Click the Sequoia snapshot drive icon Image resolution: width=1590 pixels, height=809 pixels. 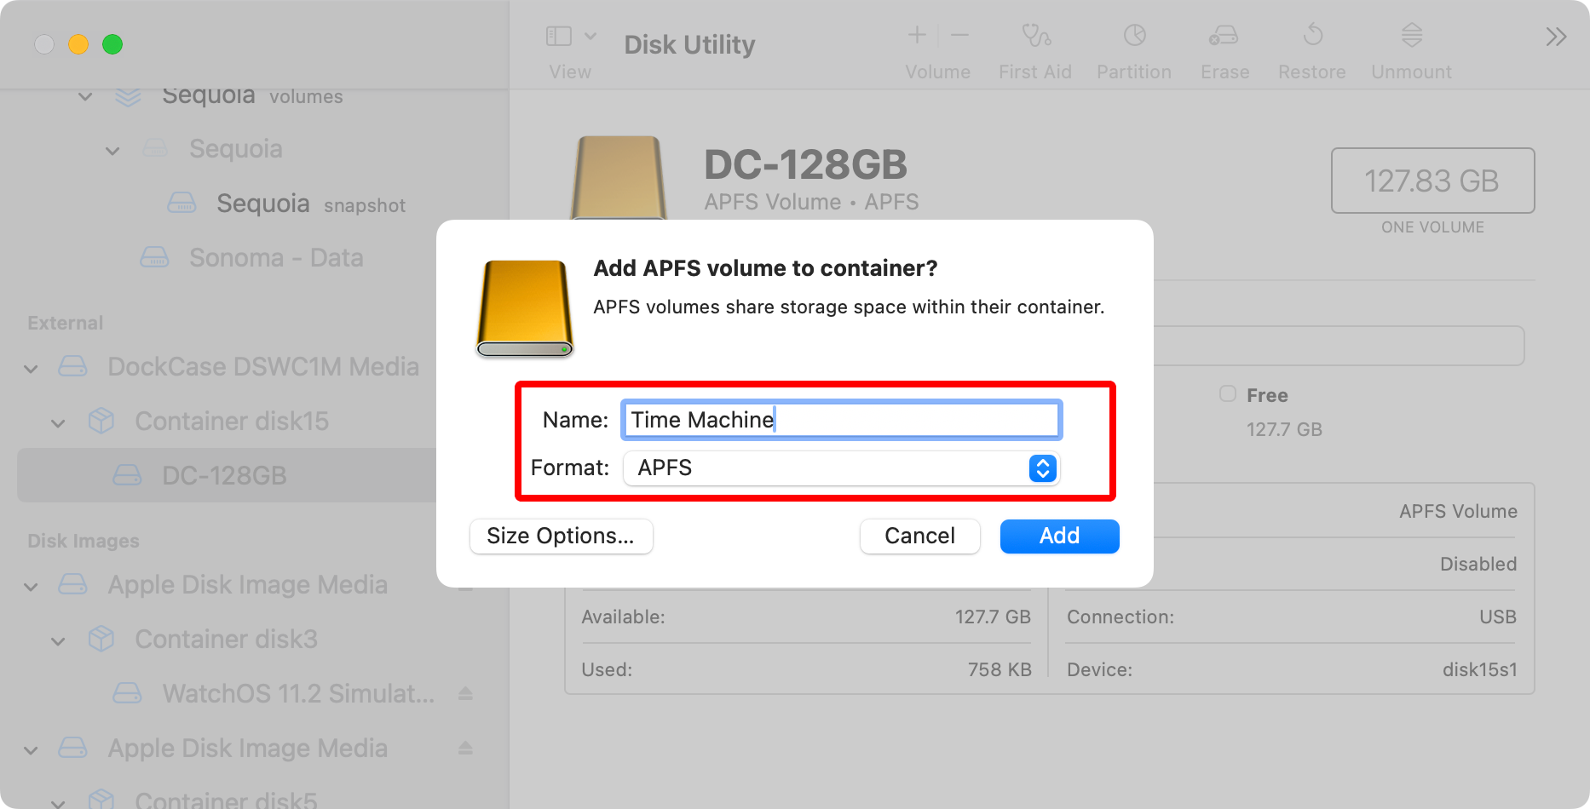pos(181,203)
